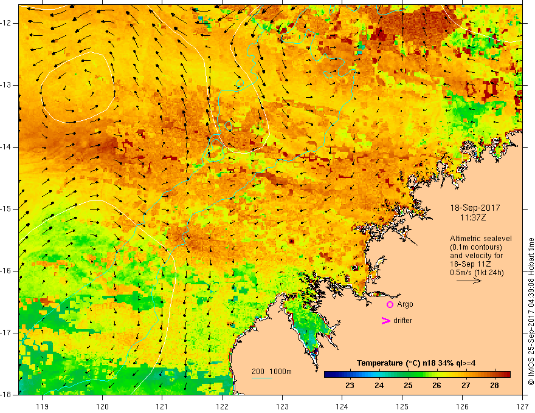This screenshot has height=413, width=535.
Task: Click longitude axis label '126'
Action: 462,406
